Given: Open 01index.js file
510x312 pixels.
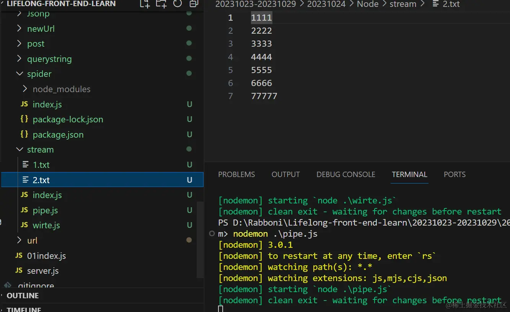Looking at the screenshot, I should pos(46,256).
